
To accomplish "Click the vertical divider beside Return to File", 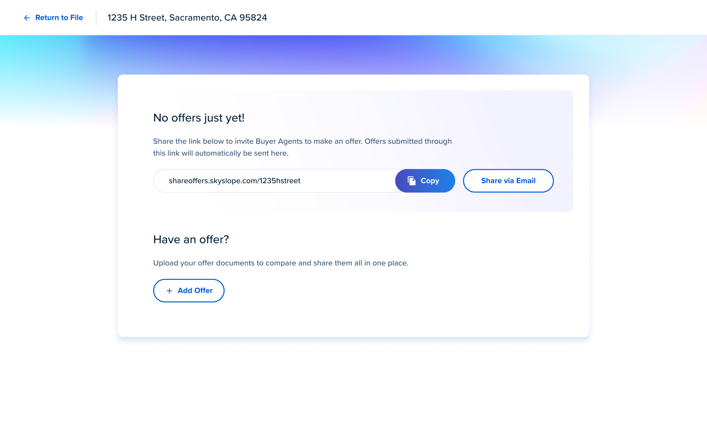I will click(96, 18).
